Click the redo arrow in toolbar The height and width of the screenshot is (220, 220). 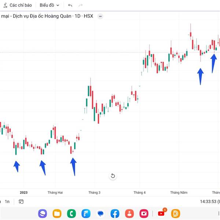coord(81,5)
